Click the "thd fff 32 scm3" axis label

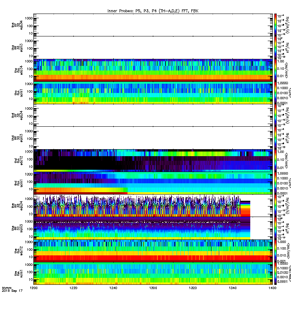click(x=17, y=138)
